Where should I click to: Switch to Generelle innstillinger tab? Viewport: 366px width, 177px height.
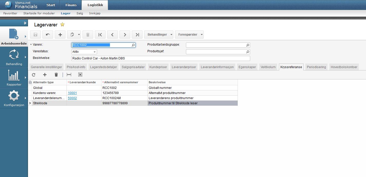tap(46, 67)
